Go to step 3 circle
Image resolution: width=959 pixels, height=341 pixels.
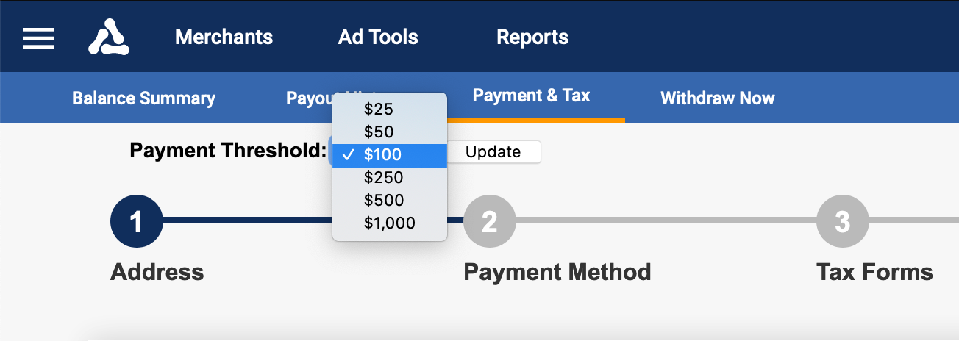[843, 221]
